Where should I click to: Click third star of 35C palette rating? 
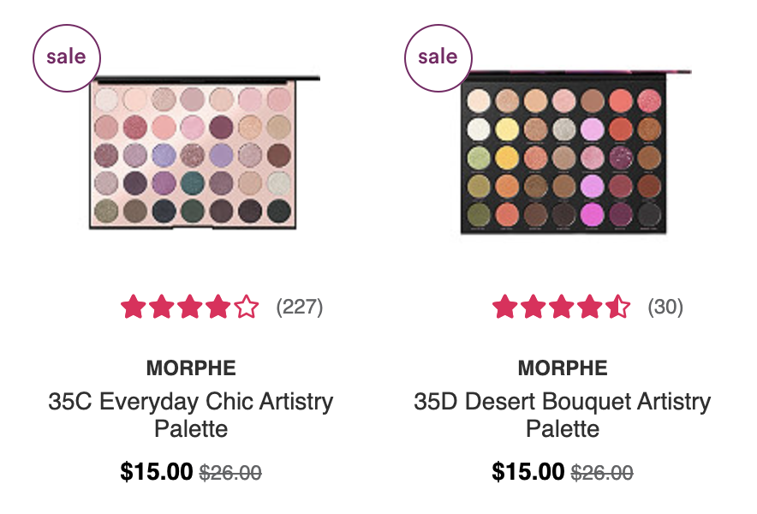[x=190, y=307]
